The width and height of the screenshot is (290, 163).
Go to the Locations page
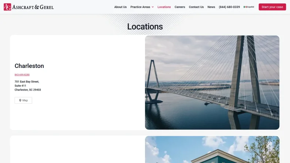pyautogui.click(x=164, y=7)
